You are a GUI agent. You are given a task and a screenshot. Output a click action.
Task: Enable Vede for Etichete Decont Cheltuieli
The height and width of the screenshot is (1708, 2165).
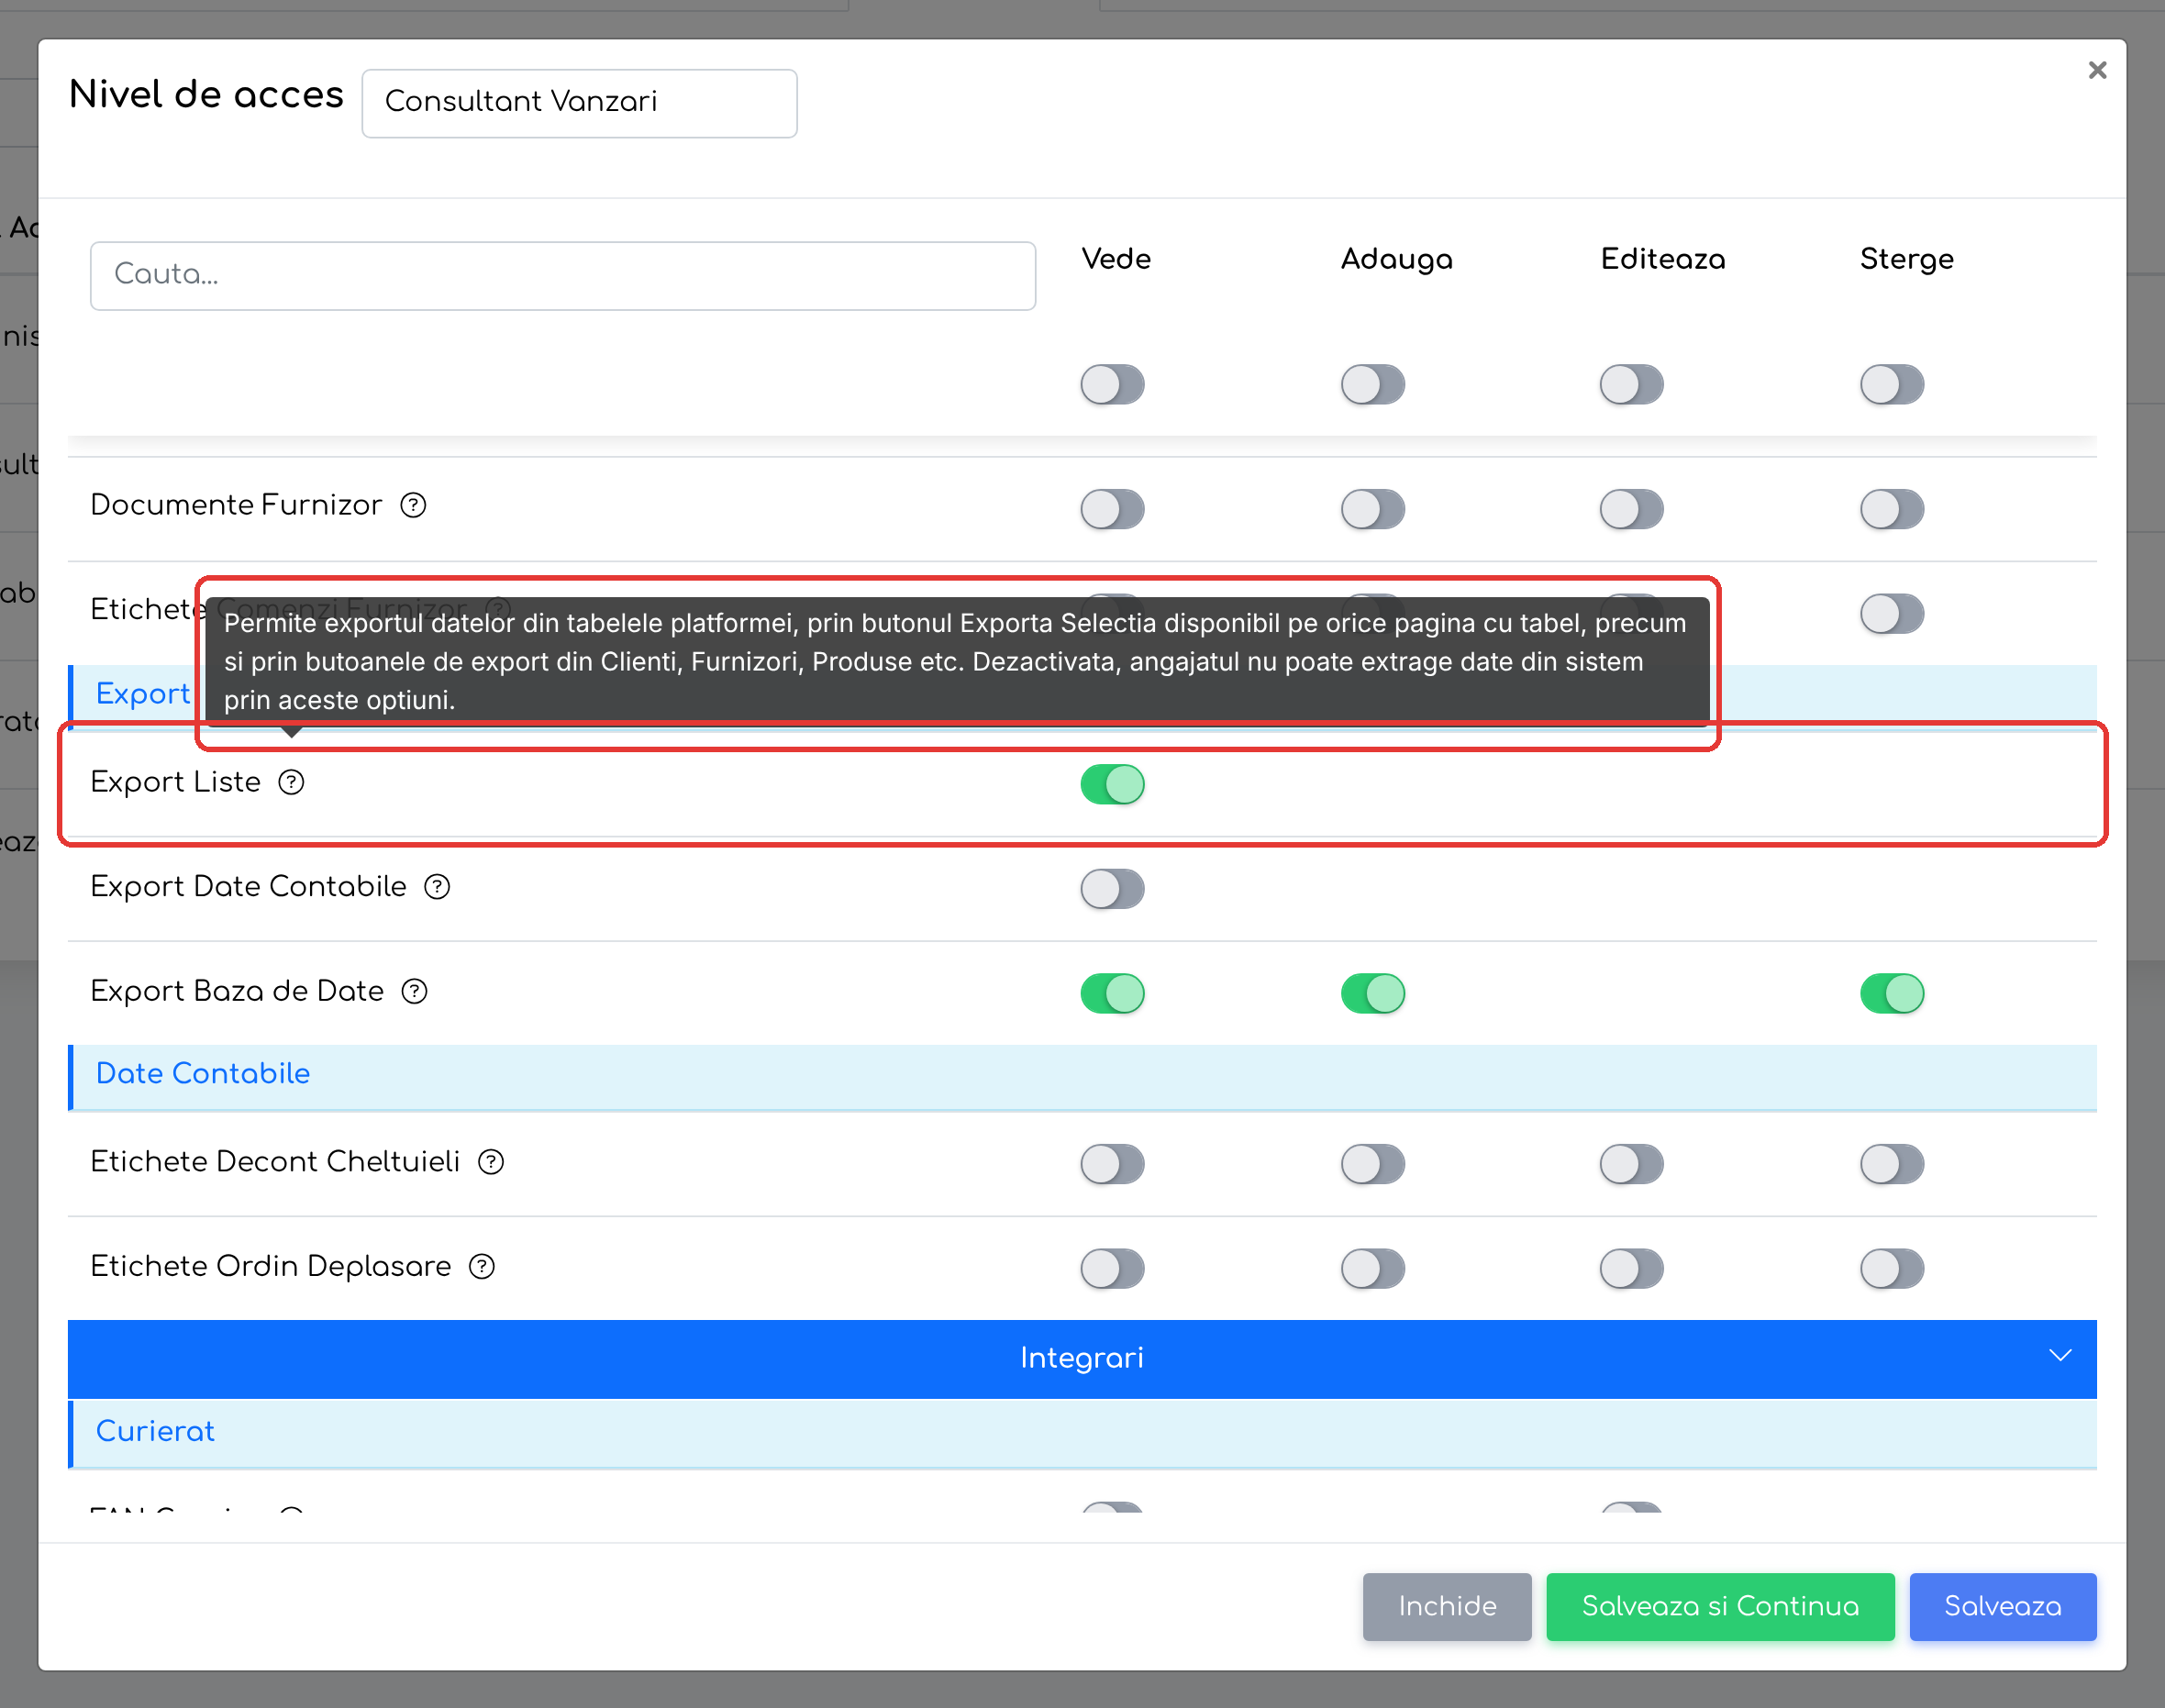(1112, 1164)
